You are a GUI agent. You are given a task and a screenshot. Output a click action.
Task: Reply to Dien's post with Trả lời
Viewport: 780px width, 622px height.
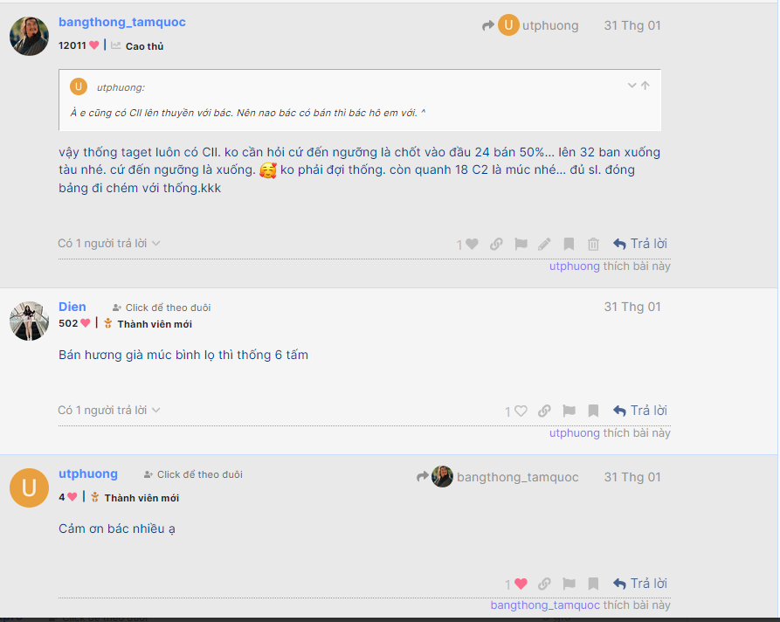640,411
